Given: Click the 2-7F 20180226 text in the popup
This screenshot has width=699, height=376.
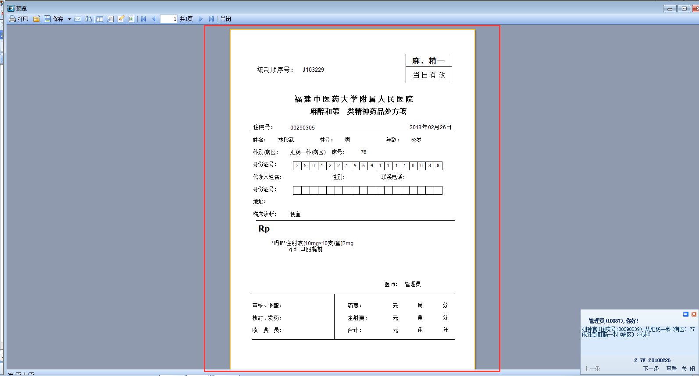Looking at the screenshot, I should (x=652, y=360).
